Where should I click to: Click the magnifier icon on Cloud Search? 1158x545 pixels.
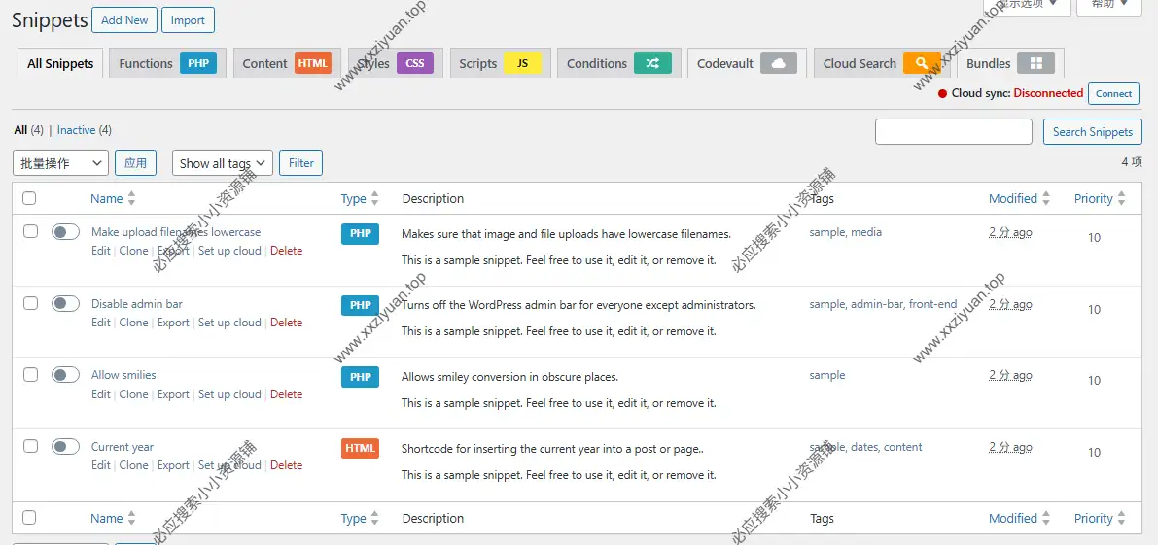point(921,63)
